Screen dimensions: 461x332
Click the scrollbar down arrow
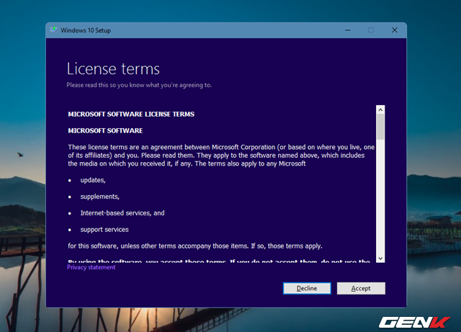click(380, 259)
